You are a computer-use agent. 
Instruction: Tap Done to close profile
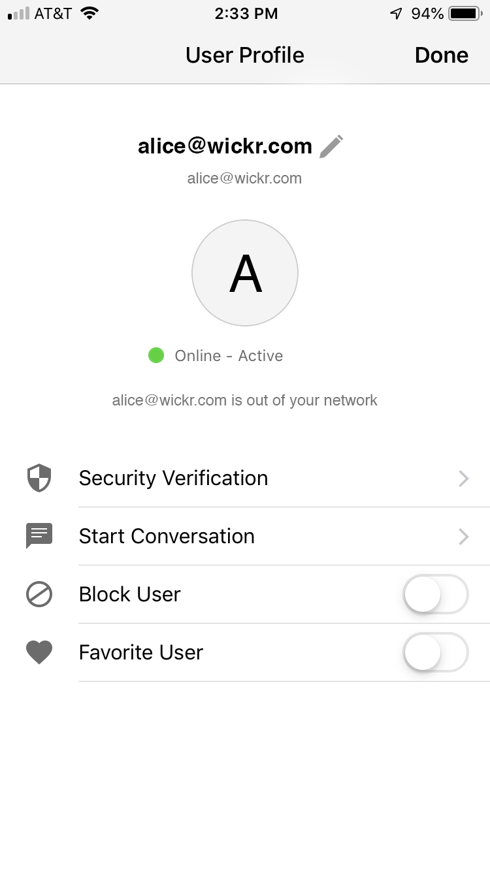(442, 55)
